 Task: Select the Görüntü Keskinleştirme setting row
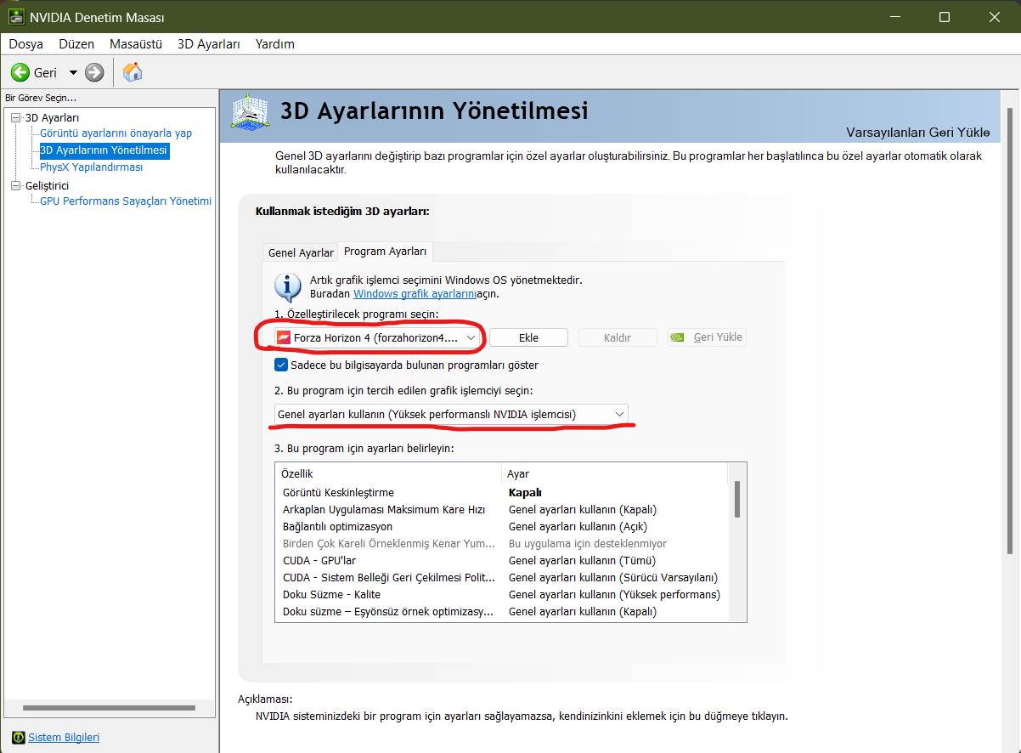pos(501,492)
